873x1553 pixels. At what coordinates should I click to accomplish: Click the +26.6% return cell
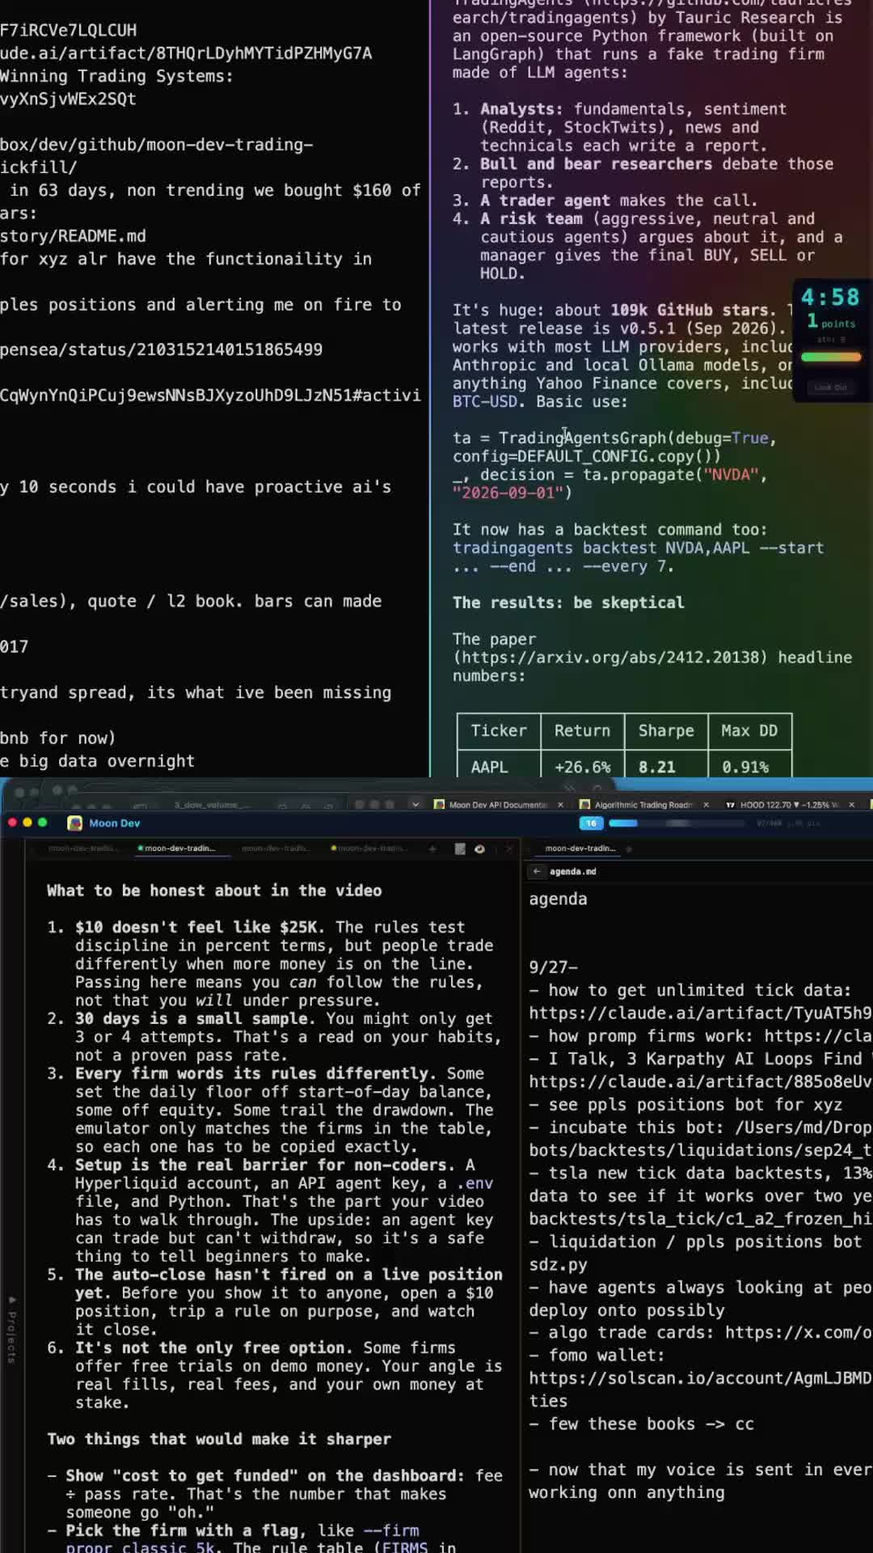coord(582,766)
